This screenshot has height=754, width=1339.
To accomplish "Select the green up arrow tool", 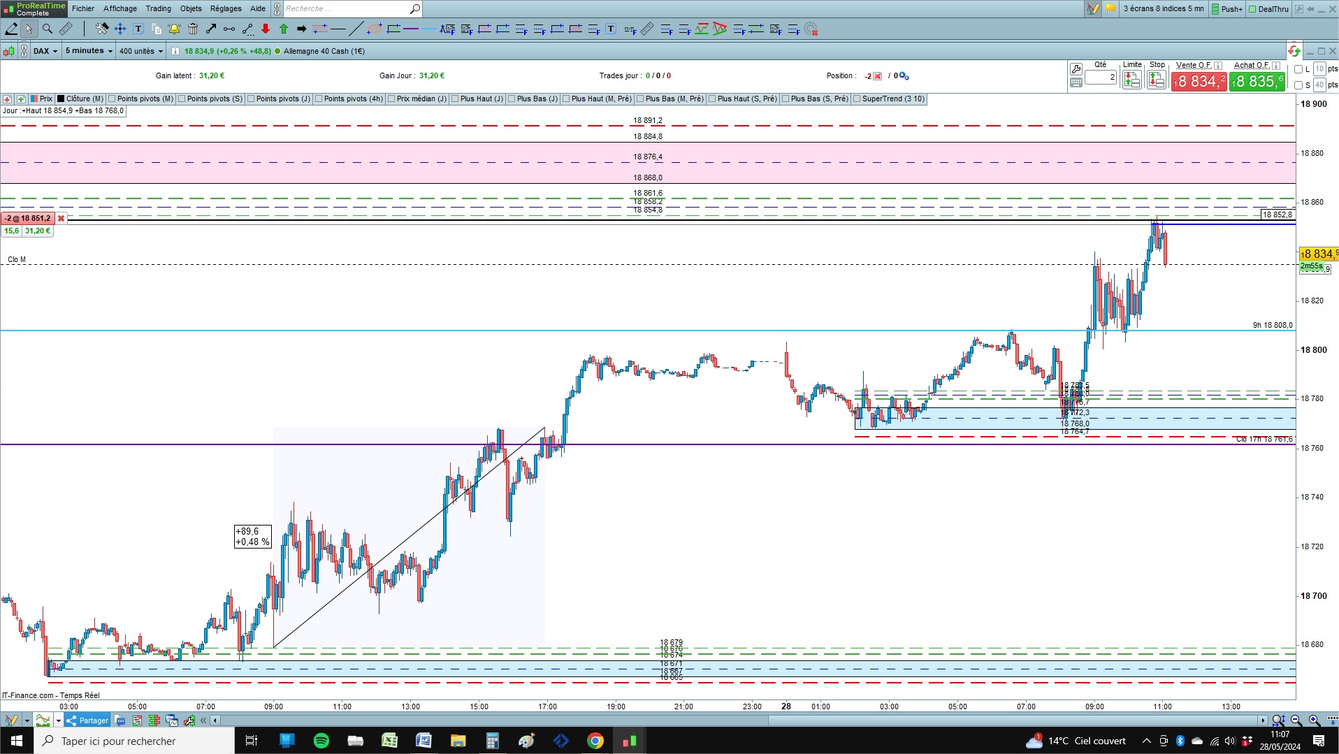I will point(284,29).
